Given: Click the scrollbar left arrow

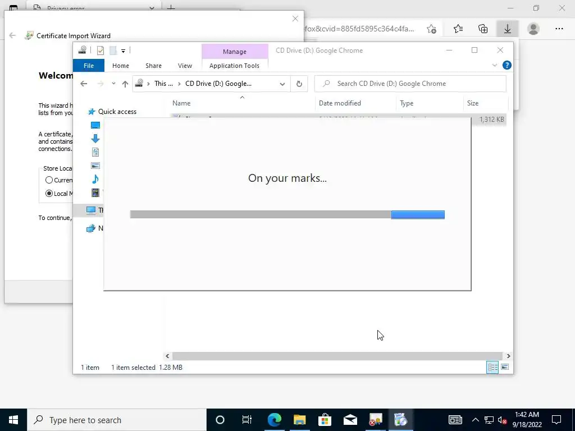Looking at the screenshot, I should (167, 356).
